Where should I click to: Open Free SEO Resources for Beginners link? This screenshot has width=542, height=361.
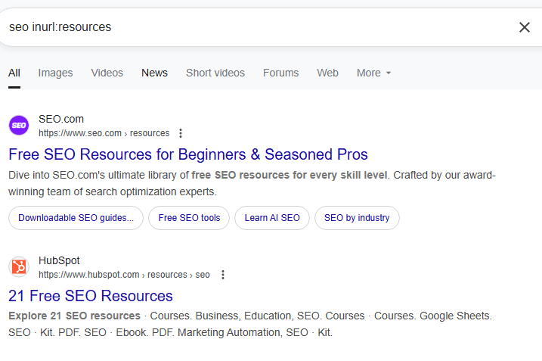(188, 154)
